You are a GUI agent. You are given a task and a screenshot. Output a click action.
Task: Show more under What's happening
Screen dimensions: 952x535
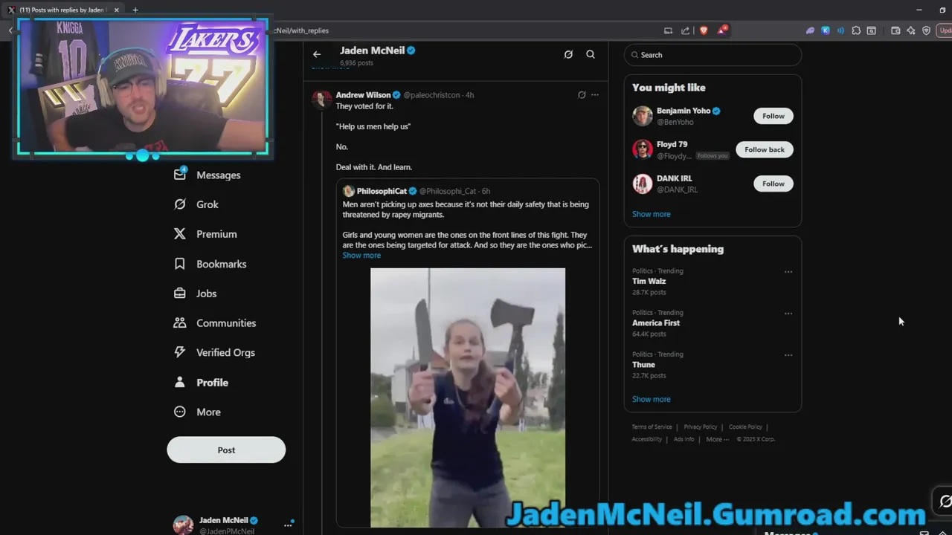[652, 399]
